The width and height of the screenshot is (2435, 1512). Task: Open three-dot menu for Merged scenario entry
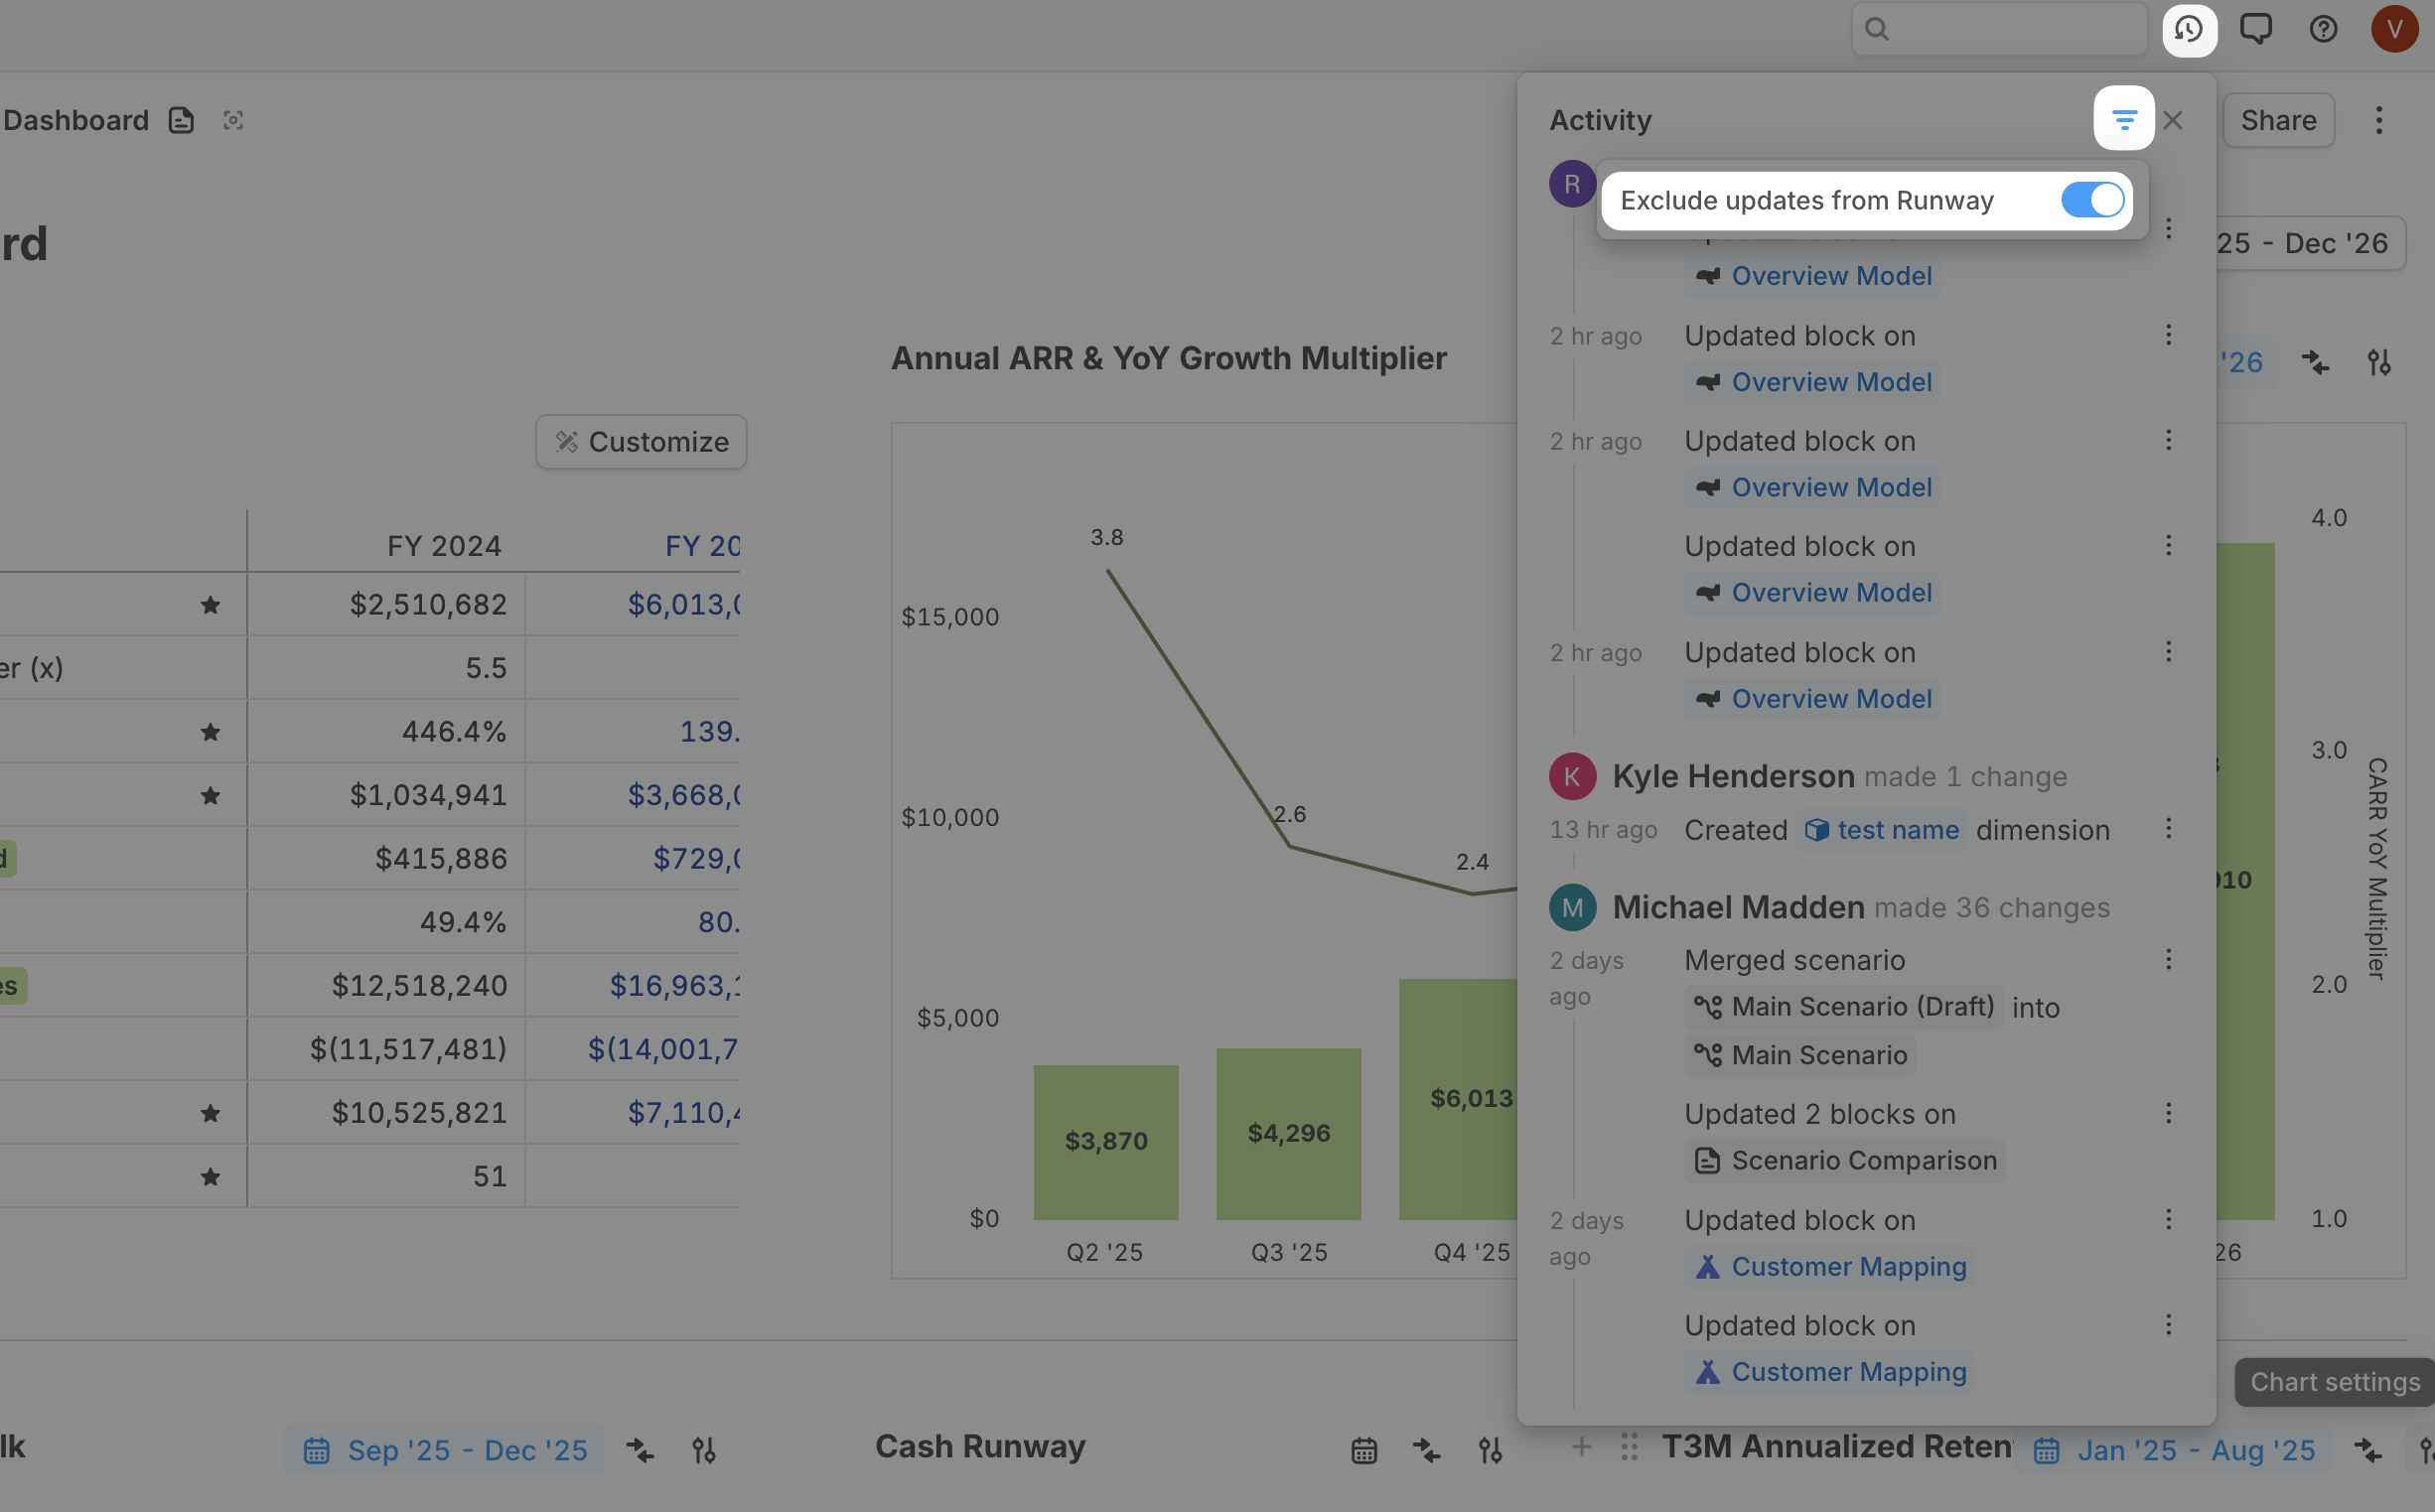(2168, 960)
